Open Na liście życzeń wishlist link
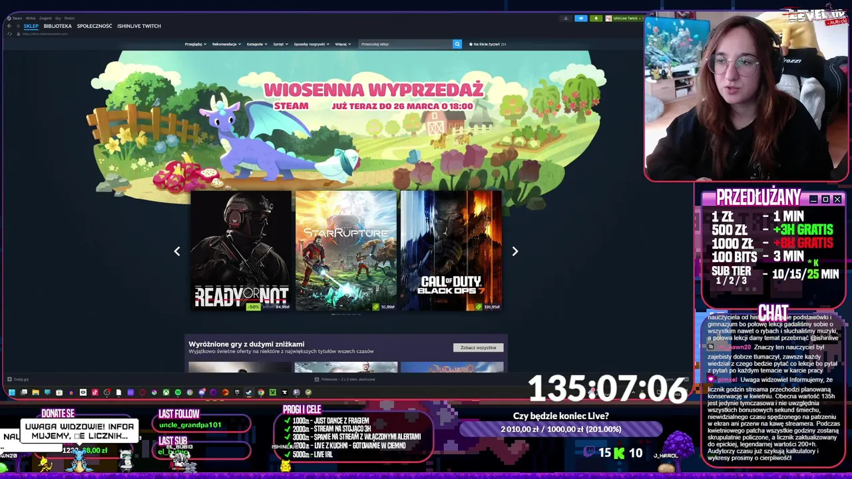Screen dimensions: 852x479 488,44
